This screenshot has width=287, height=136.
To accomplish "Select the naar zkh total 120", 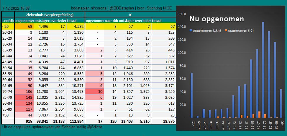I will [x=114, y=121].
